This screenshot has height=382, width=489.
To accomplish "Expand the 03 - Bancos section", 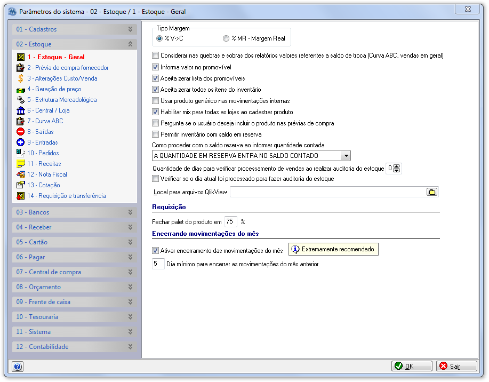I will coord(75,212).
